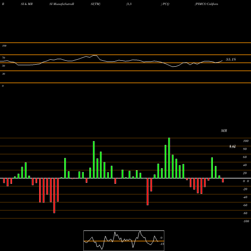
Task: Click the '-9' label in mini chart
Action: click(161, 238)
